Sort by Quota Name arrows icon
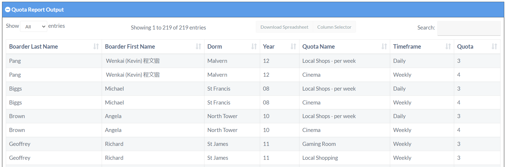 384,46
